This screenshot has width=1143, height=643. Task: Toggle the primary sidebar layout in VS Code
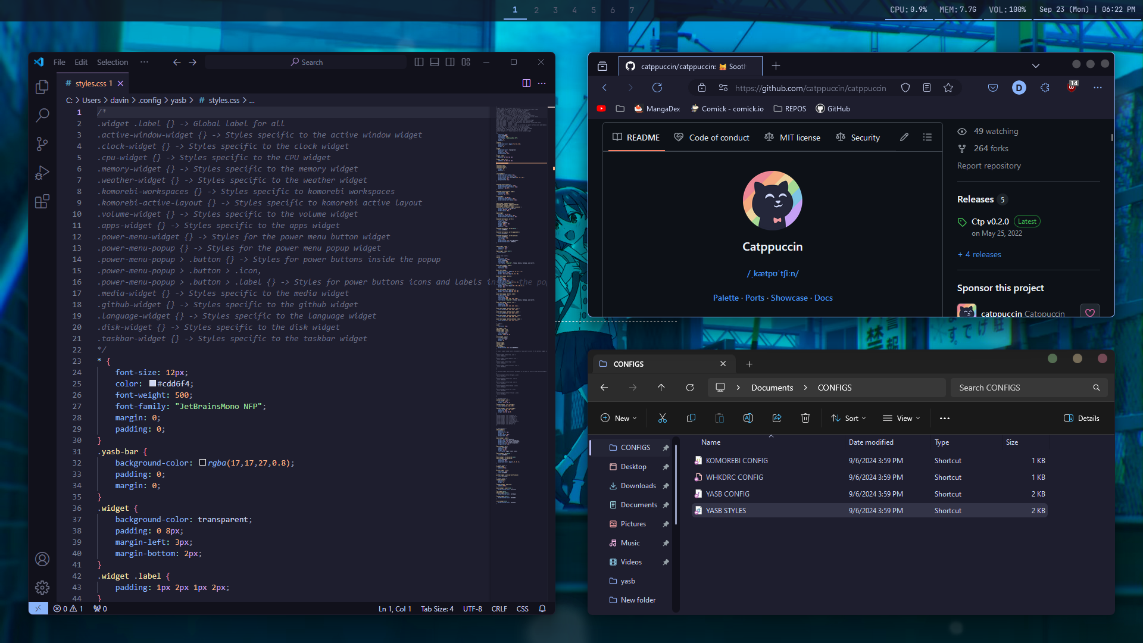(419, 62)
